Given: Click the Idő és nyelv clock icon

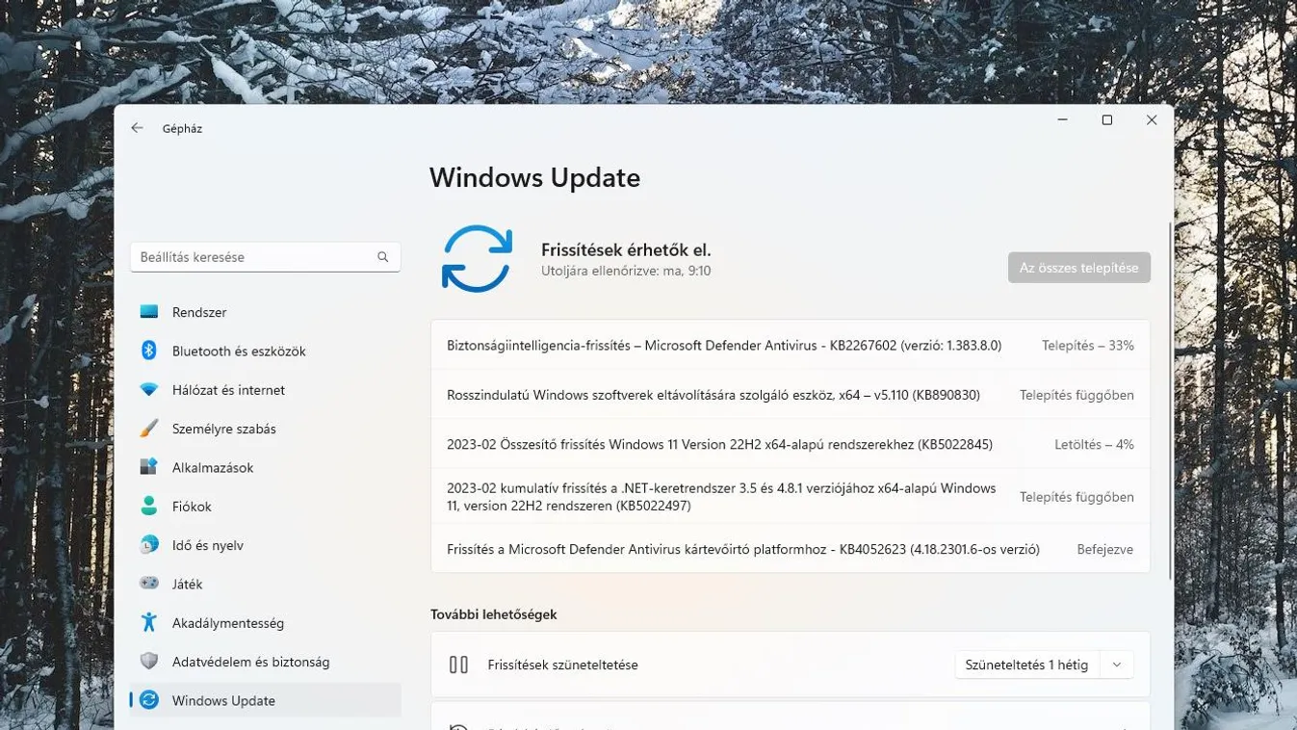Looking at the screenshot, I should 148,545.
